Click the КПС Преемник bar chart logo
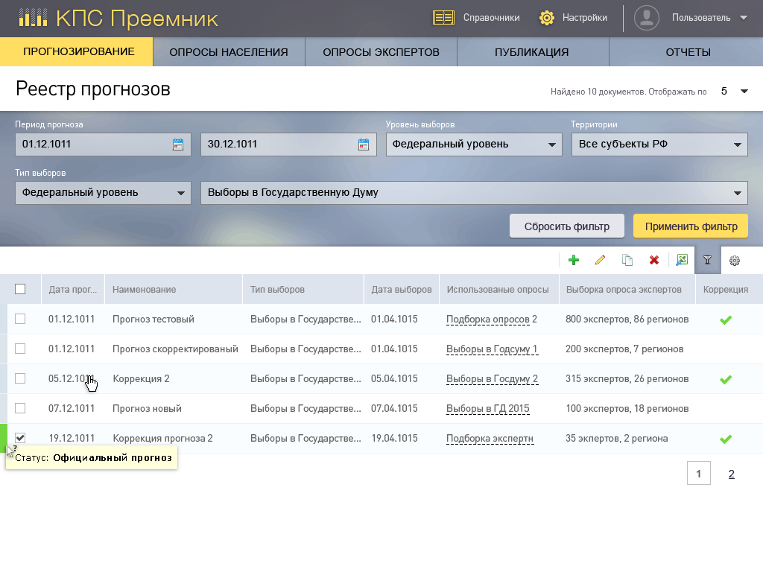The image size is (763, 572). click(x=33, y=18)
